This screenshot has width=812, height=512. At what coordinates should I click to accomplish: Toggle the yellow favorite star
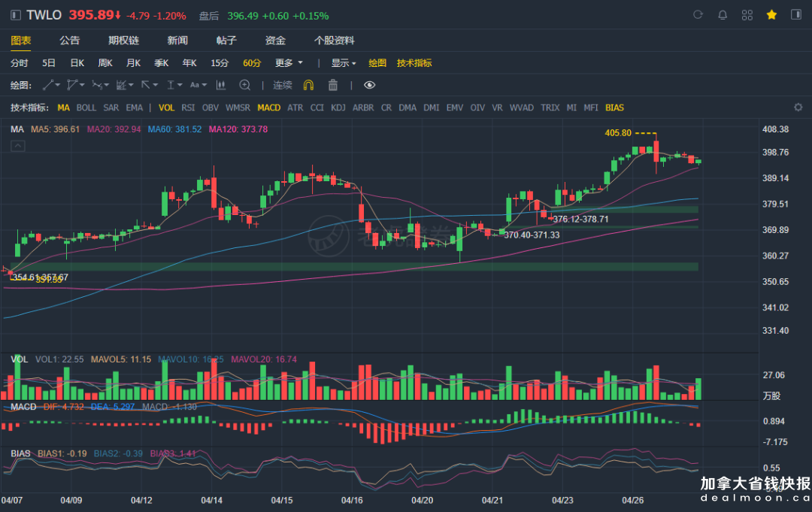pyautogui.click(x=771, y=15)
